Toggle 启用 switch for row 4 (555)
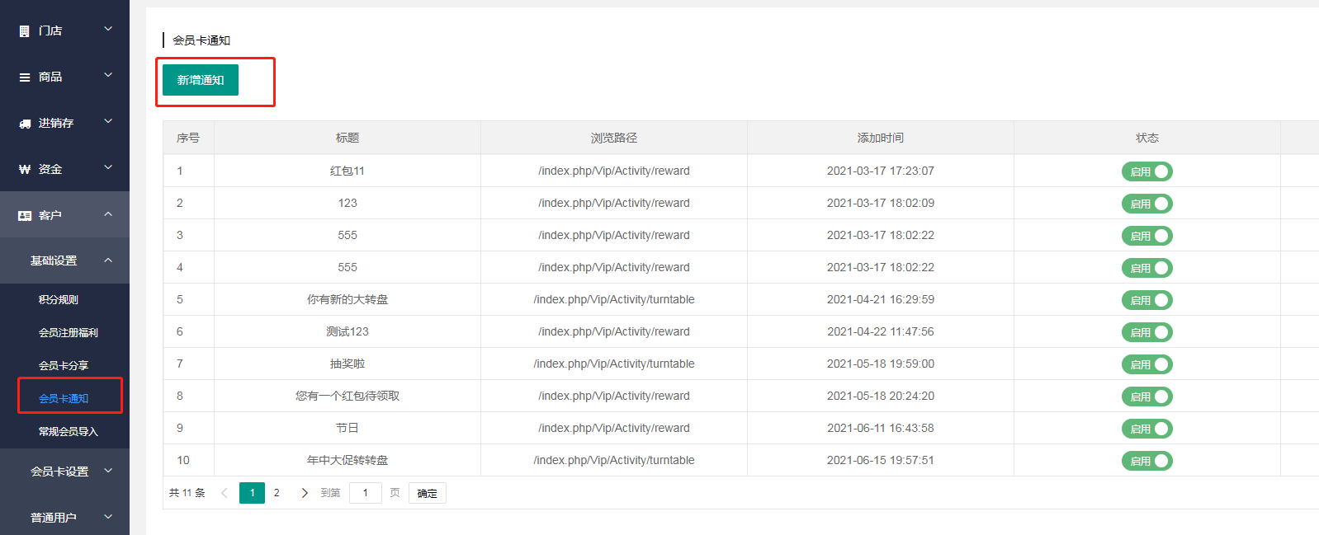This screenshot has width=1319, height=535. point(1147,268)
